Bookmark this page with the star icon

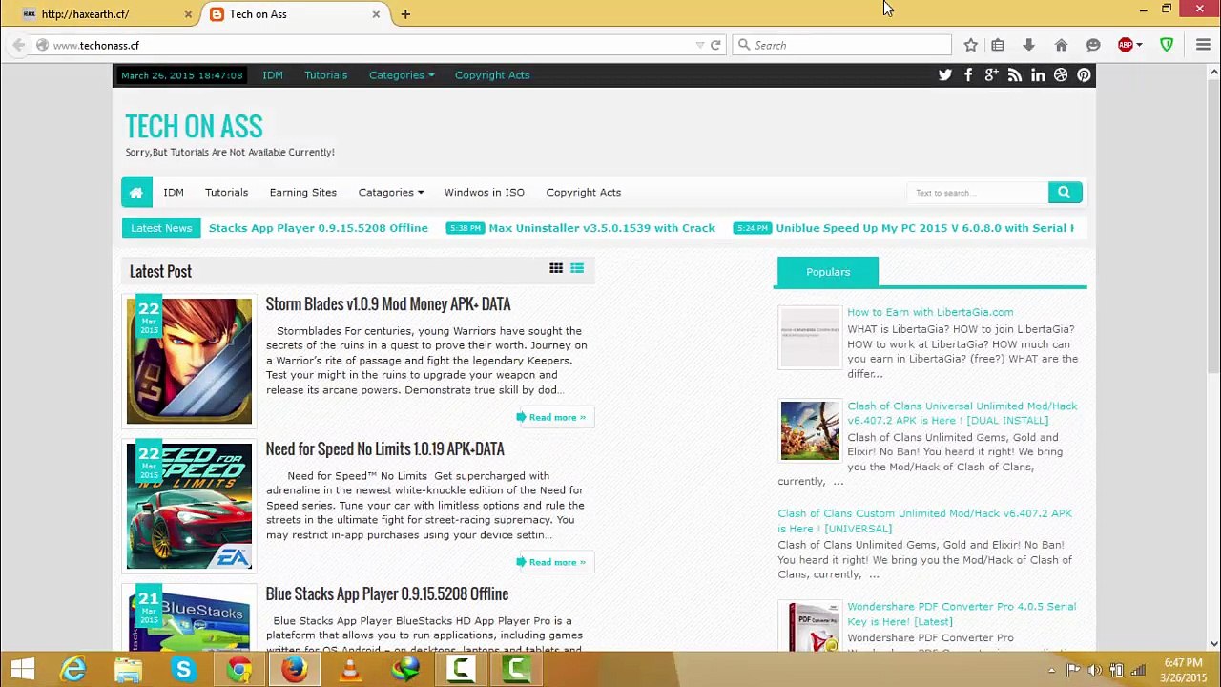[x=970, y=45]
